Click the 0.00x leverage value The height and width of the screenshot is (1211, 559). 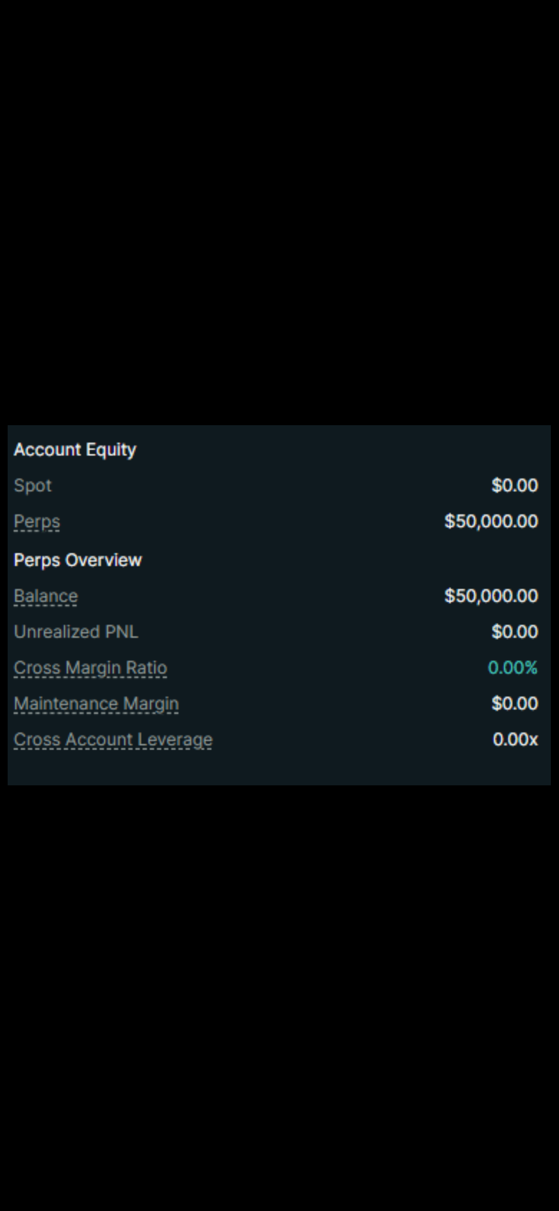pos(515,739)
